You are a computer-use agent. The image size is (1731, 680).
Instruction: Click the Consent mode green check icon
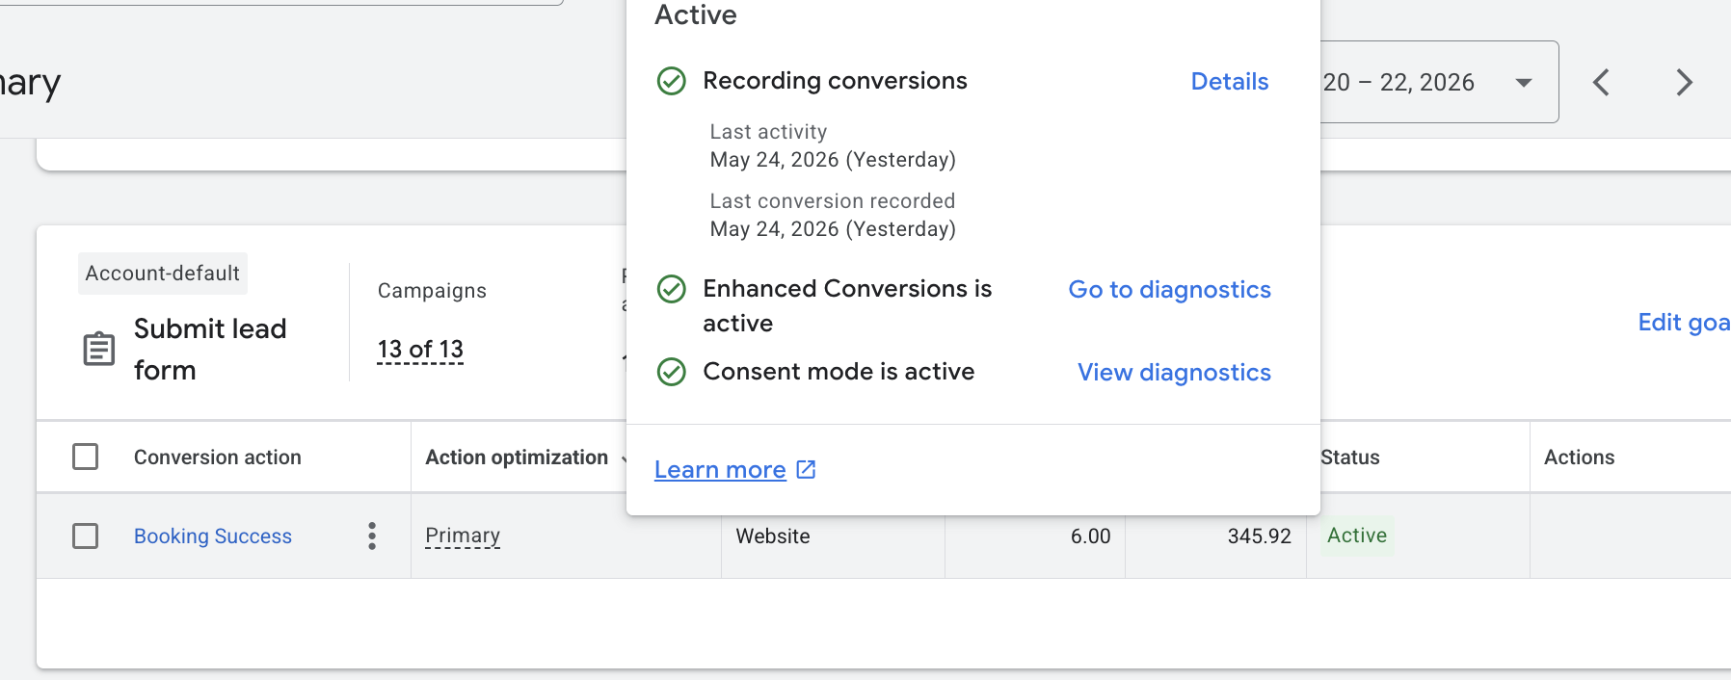(x=671, y=372)
